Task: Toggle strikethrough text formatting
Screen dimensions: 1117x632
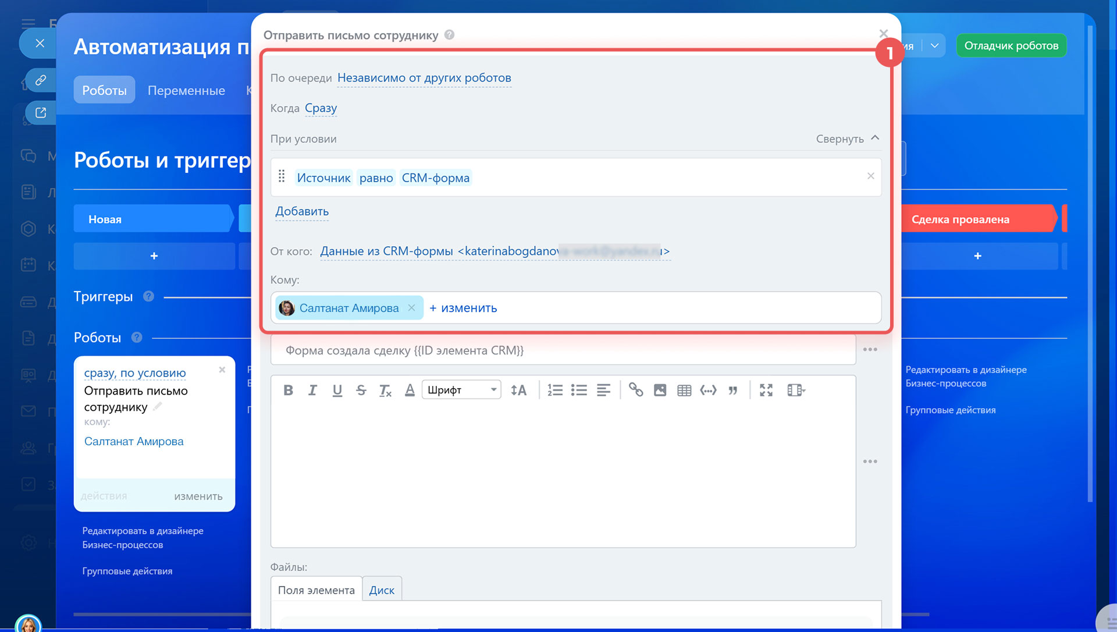Action: [361, 390]
